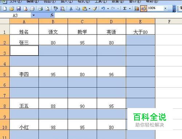This screenshot has width=182, height=139.
Task: Open the 视图 (View) menu
Action: click(x=50, y=1)
